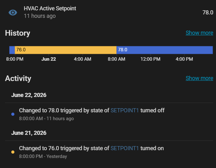Click the blue dot beside Changed to 78.0
The width and height of the screenshot is (216, 168).
point(13,114)
